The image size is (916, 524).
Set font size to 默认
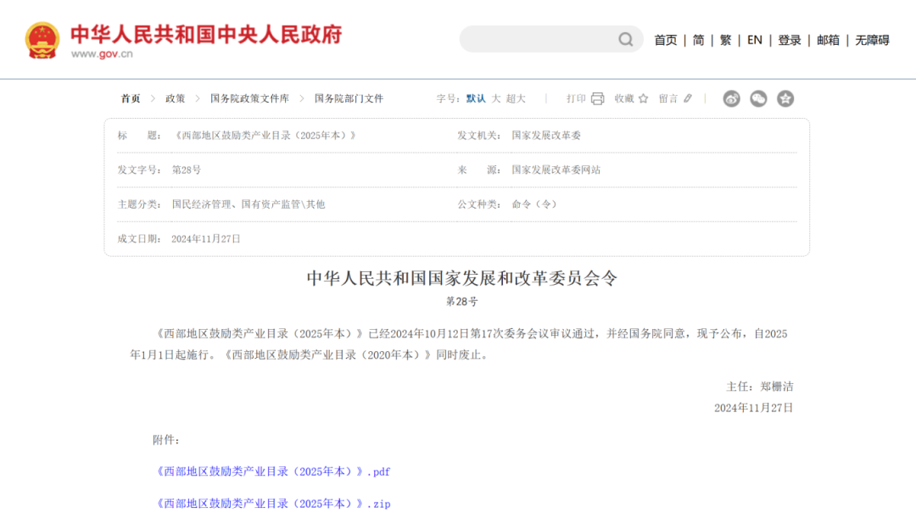[x=476, y=98]
